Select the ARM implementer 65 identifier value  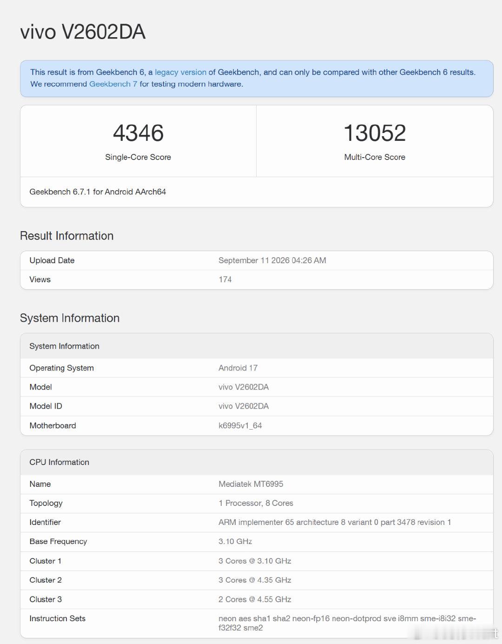click(335, 522)
